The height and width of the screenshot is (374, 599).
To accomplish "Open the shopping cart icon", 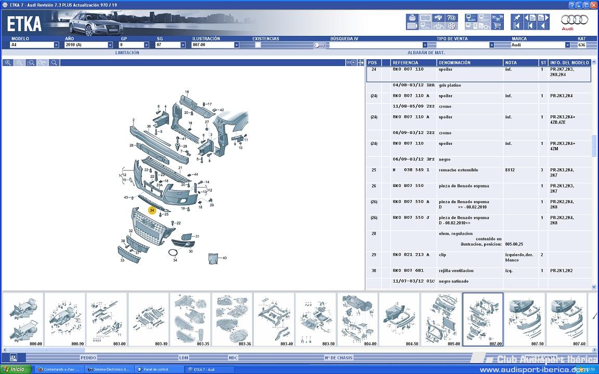I will tap(498, 26).
